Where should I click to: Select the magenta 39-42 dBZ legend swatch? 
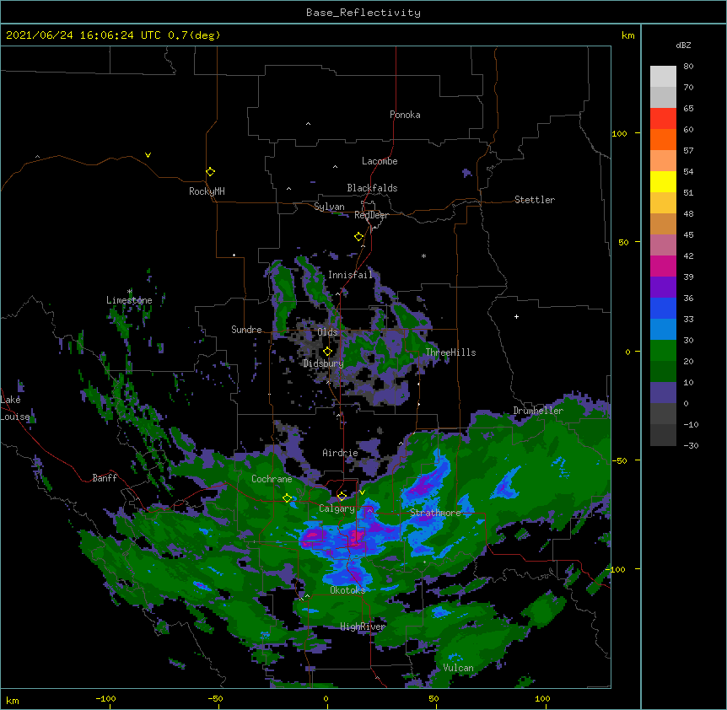(x=663, y=266)
